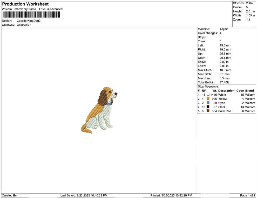
Task: Click the Created By field
Action: (9, 195)
